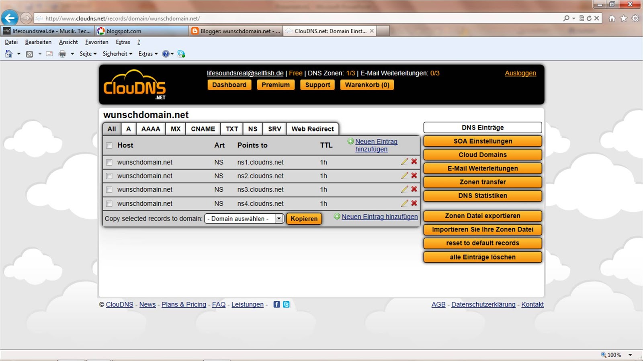
Task: Click the browser forward arrow
Action: (x=26, y=18)
